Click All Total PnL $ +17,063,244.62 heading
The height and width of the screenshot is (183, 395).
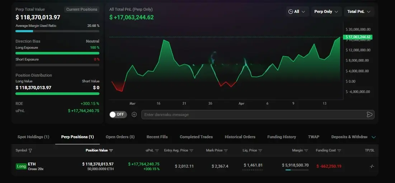click(132, 17)
